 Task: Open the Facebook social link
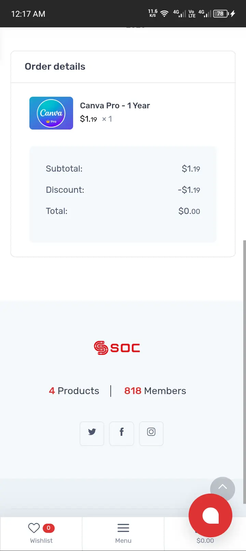(x=122, y=433)
